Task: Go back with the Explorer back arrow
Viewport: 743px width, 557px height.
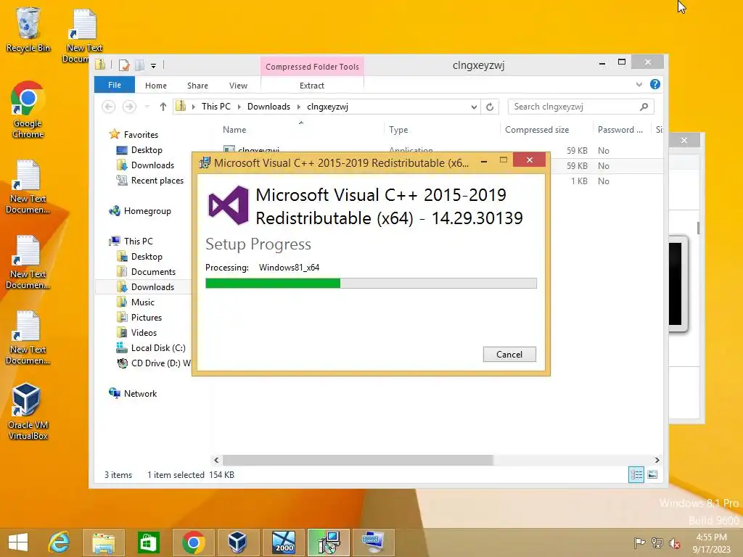Action: click(109, 107)
